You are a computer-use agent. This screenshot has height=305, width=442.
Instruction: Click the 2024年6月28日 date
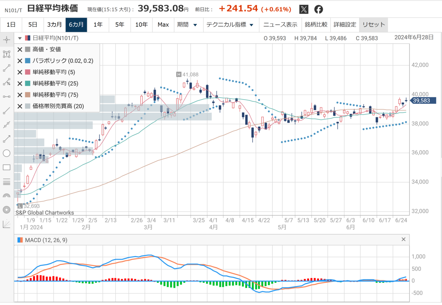[414, 38]
